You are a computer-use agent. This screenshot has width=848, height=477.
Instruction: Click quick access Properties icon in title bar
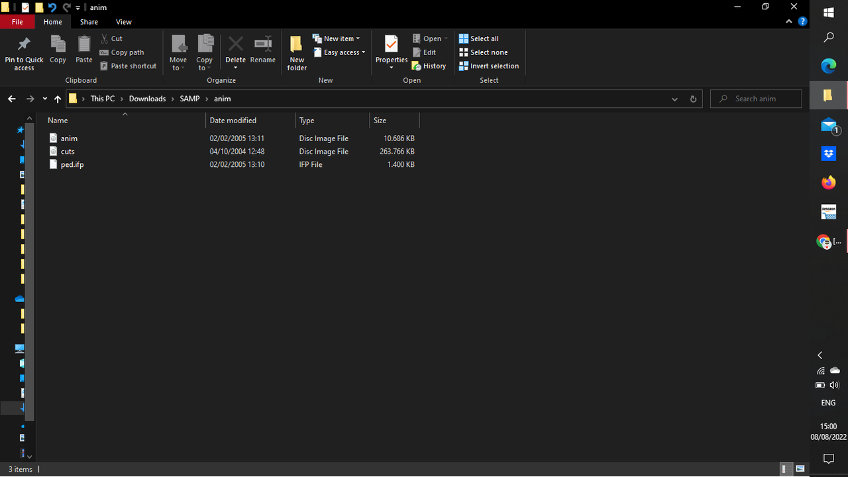(25, 7)
